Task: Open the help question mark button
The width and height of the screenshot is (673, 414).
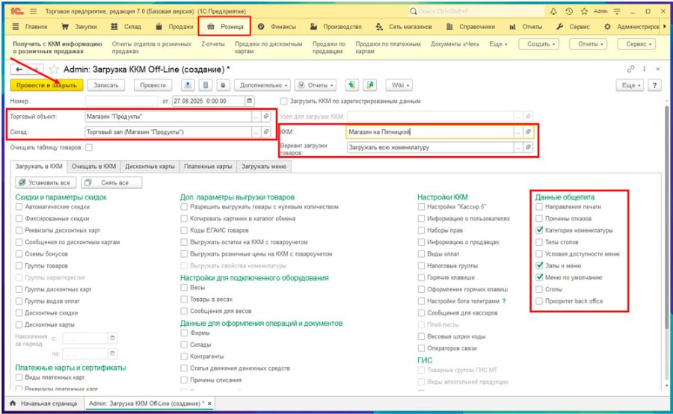Action: pyautogui.click(x=654, y=85)
